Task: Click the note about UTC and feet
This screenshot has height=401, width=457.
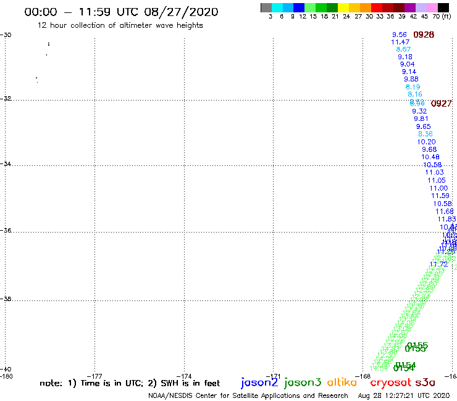Action: tap(130, 383)
